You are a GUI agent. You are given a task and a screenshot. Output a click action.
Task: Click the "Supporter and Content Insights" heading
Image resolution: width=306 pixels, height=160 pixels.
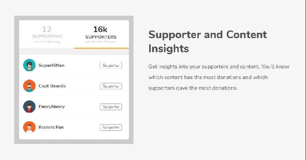(x=207, y=41)
